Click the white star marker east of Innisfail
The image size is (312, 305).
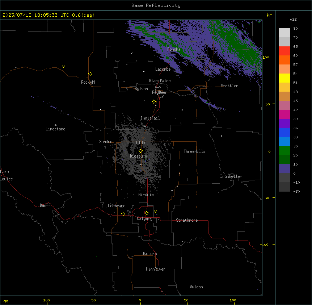click(182, 110)
